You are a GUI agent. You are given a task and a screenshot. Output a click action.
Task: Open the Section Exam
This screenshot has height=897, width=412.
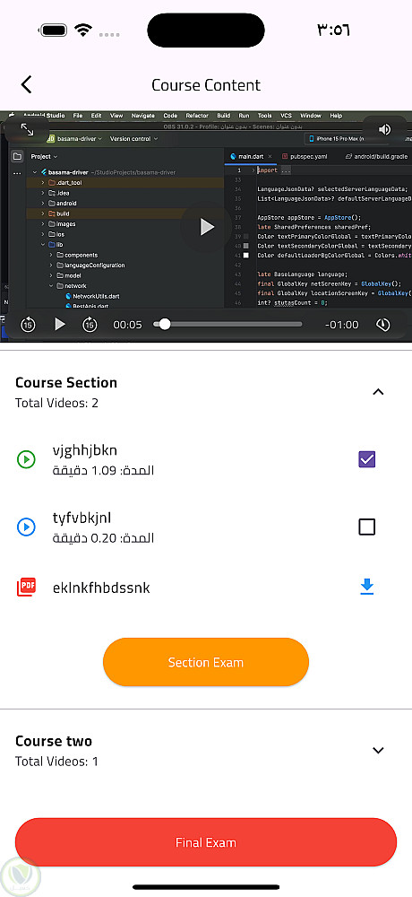pos(206,663)
